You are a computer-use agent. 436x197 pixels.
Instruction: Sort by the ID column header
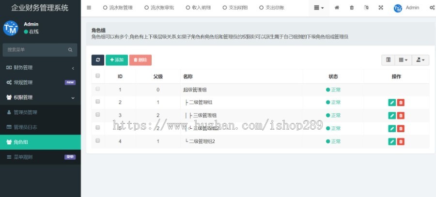(x=120, y=76)
